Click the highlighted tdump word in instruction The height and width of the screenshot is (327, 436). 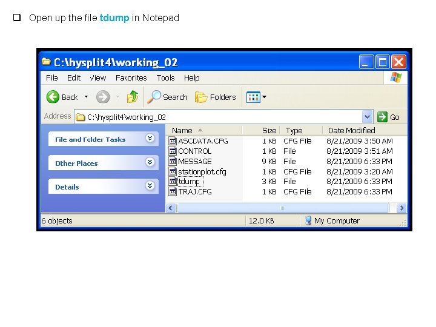[x=114, y=18]
